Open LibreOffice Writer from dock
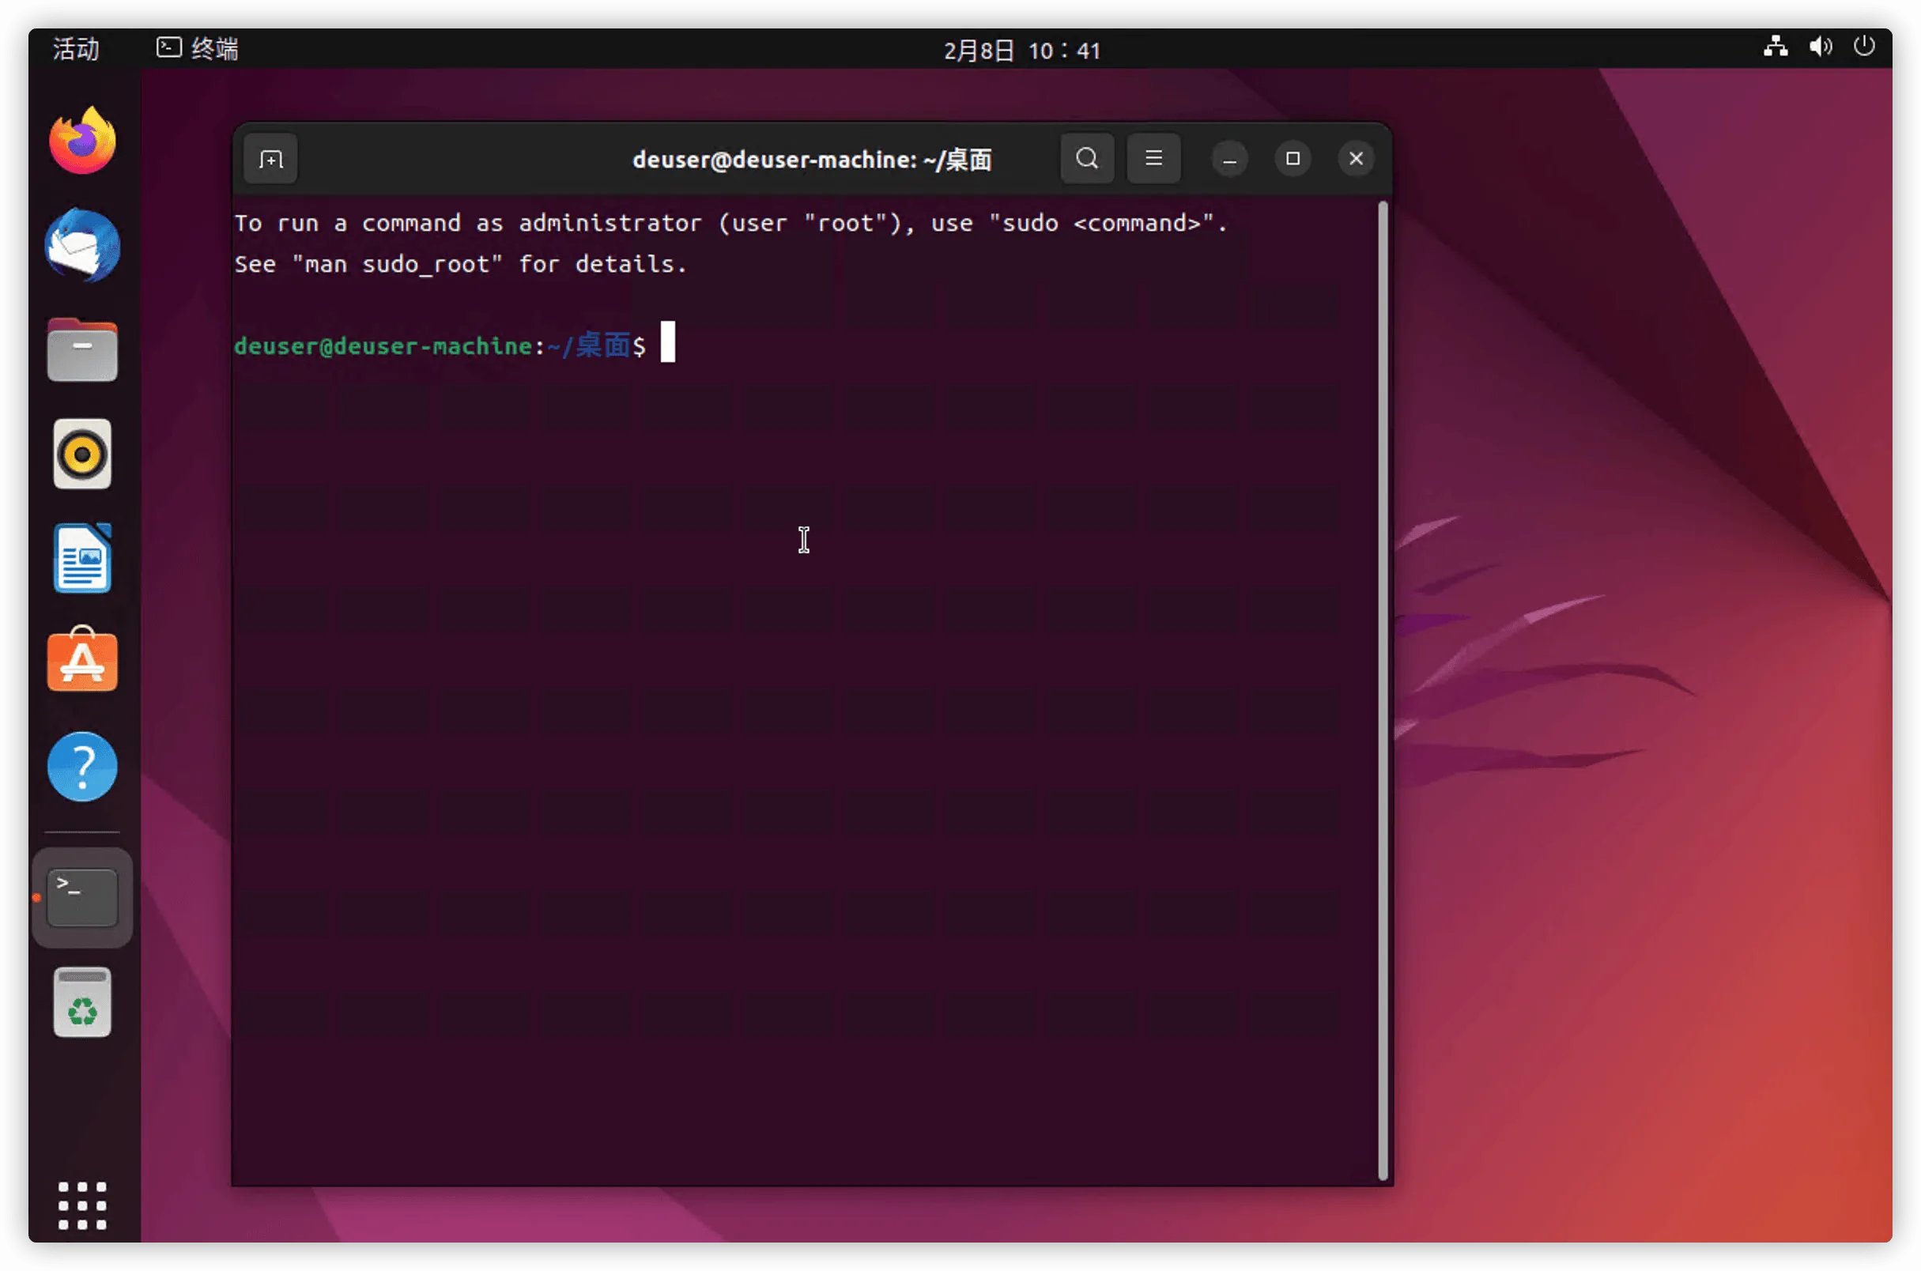 82,559
